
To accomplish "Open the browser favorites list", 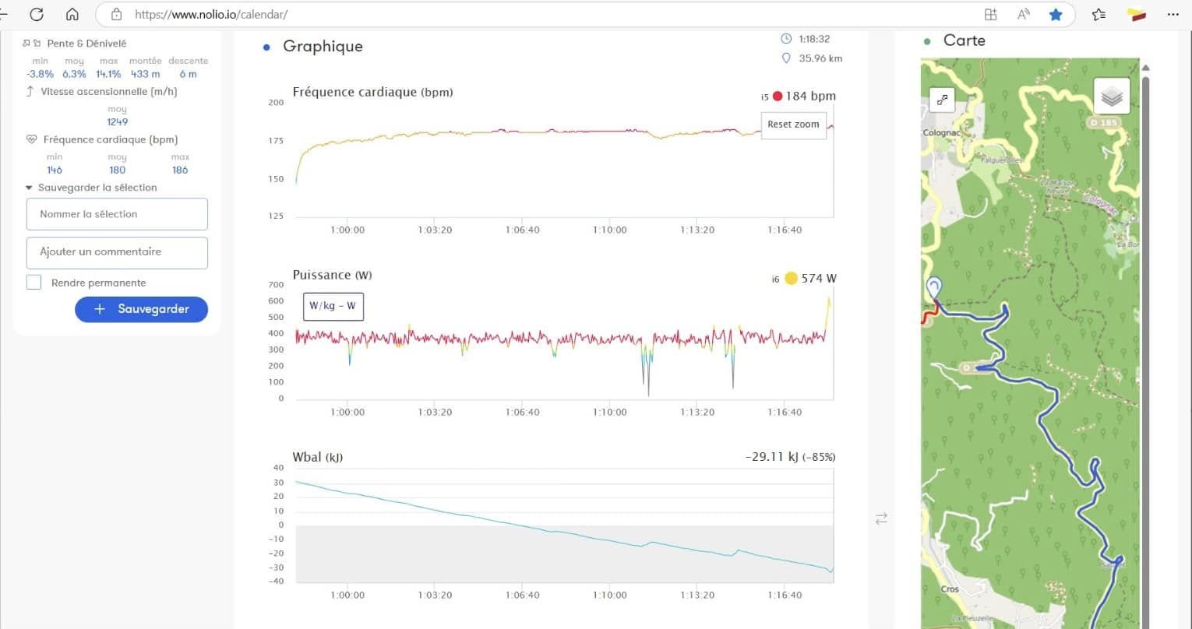I will coord(1099,14).
